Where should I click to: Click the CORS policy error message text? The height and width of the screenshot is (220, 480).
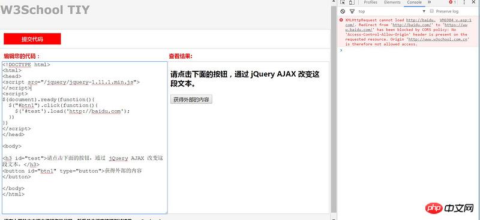409,32
